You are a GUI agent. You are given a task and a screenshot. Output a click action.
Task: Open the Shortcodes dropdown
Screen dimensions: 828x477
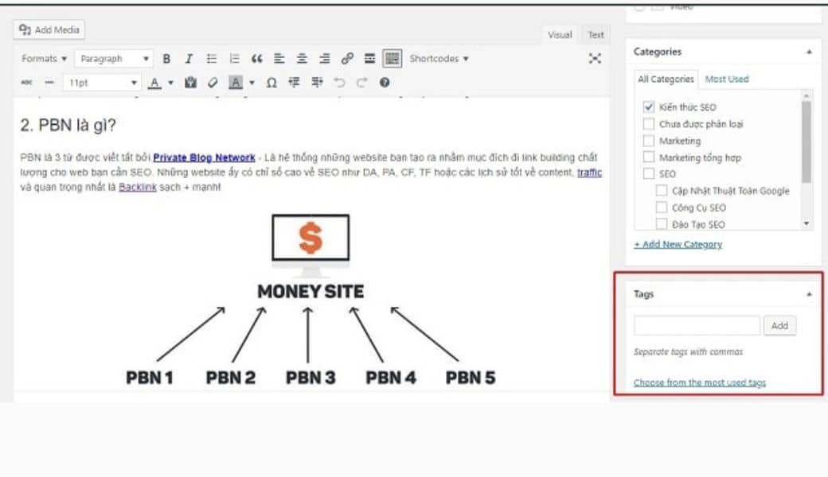point(439,59)
